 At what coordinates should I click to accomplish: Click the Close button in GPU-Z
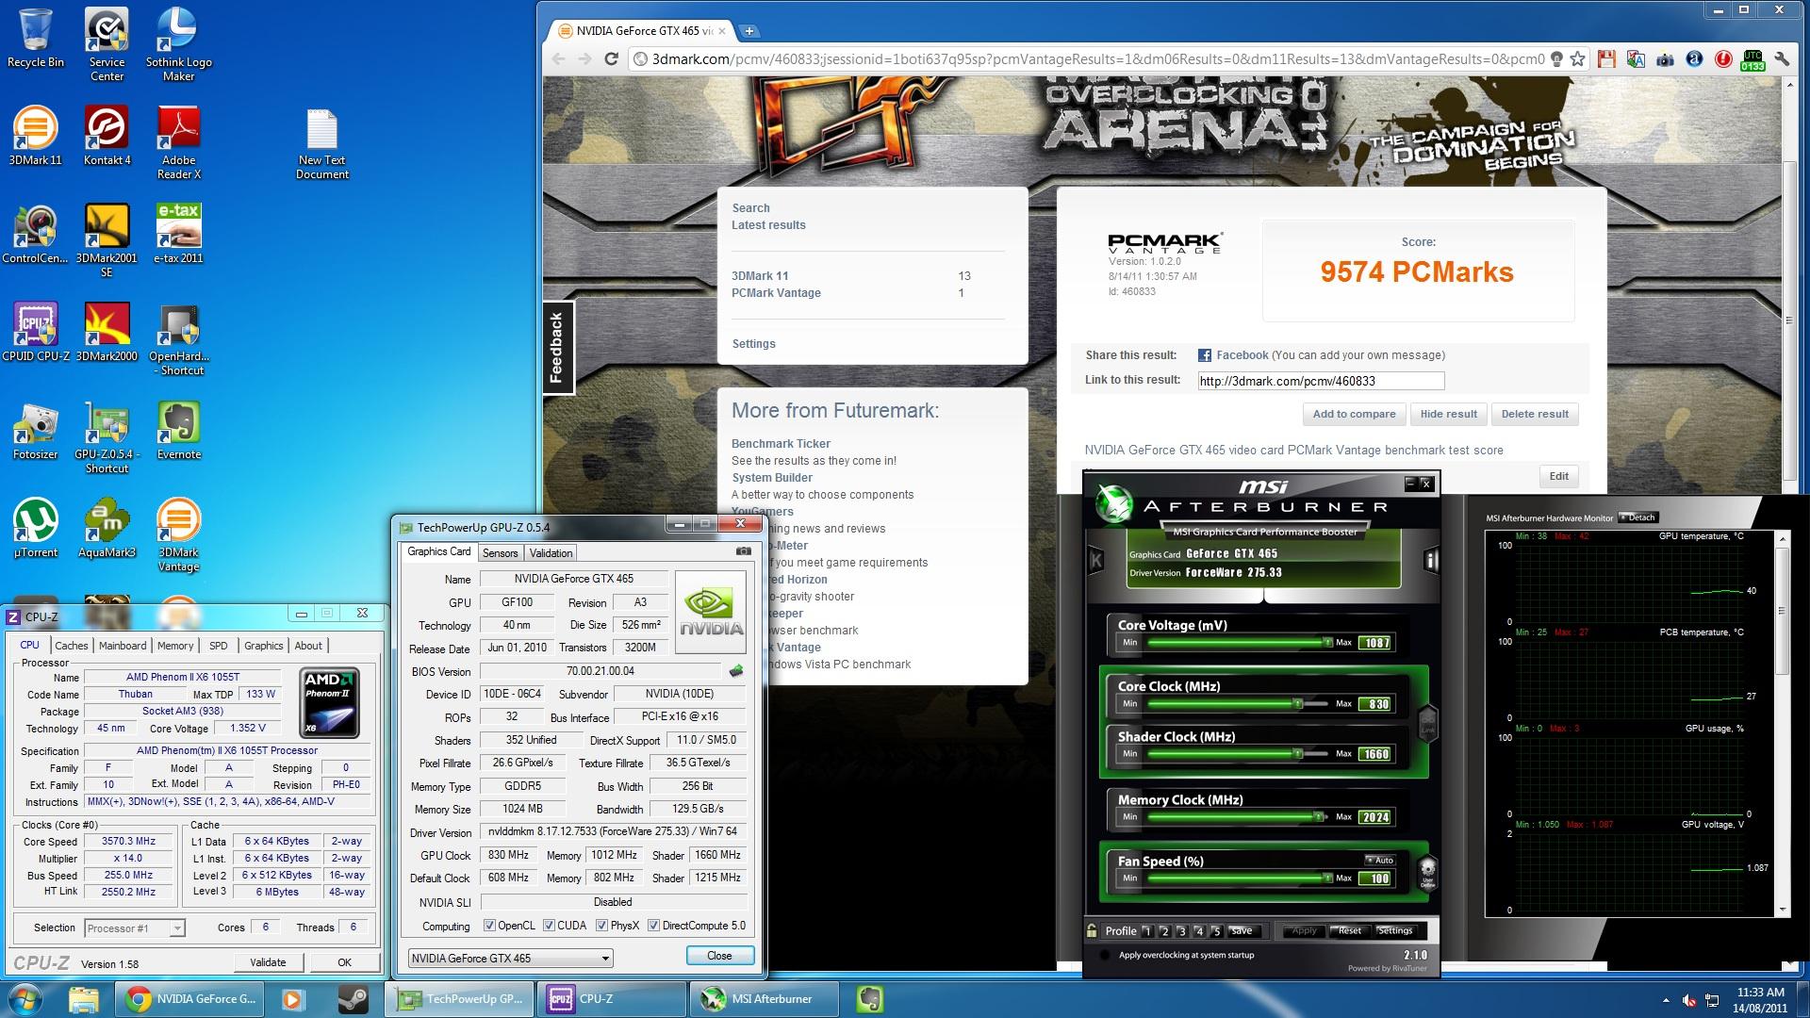(x=719, y=956)
